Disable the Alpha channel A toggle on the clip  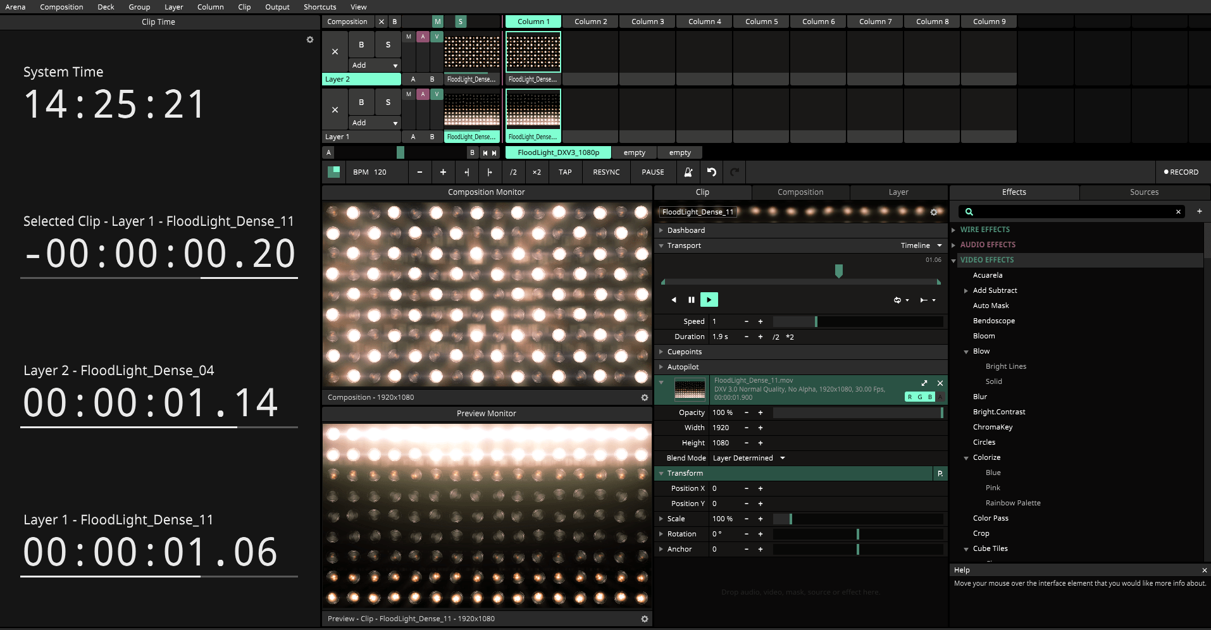pos(941,397)
